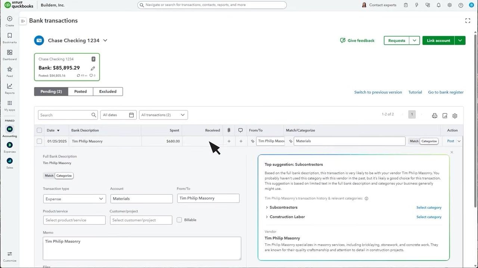This screenshot has width=478, height=268.
Task: Select the Pending (2) tab
Action: tap(51, 92)
